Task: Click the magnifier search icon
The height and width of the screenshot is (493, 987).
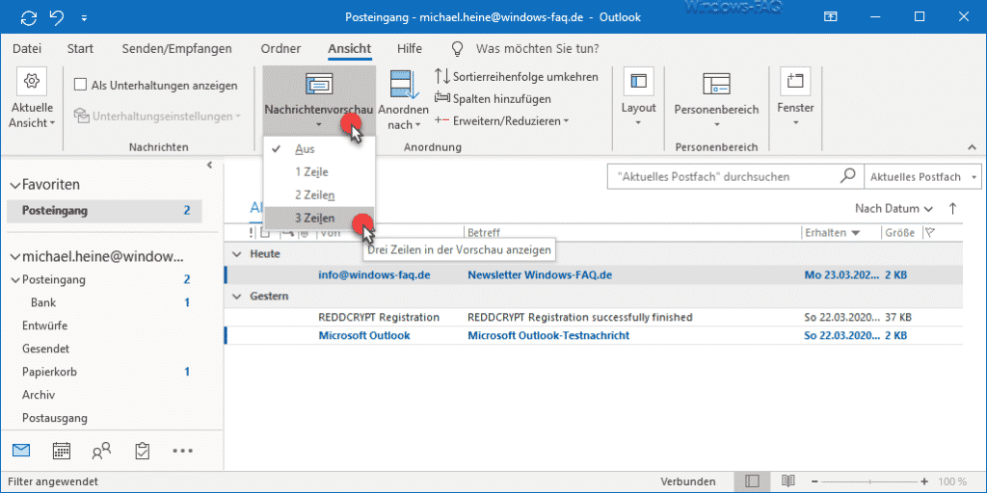Action: (x=848, y=177)
